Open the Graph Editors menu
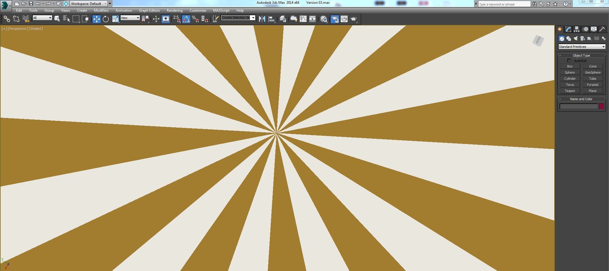This screenshot has height=271, width=609. click(x=149, y=11)
